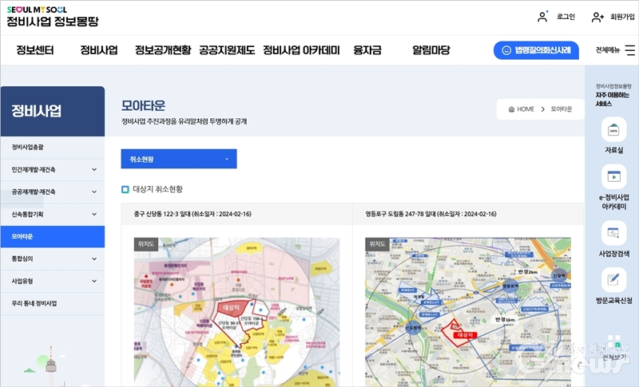The height and width of the screenshot is (387, 639).
Task: Expand 민간재개발·재건축 sidebar chevron
Action: tap(94, 170)
